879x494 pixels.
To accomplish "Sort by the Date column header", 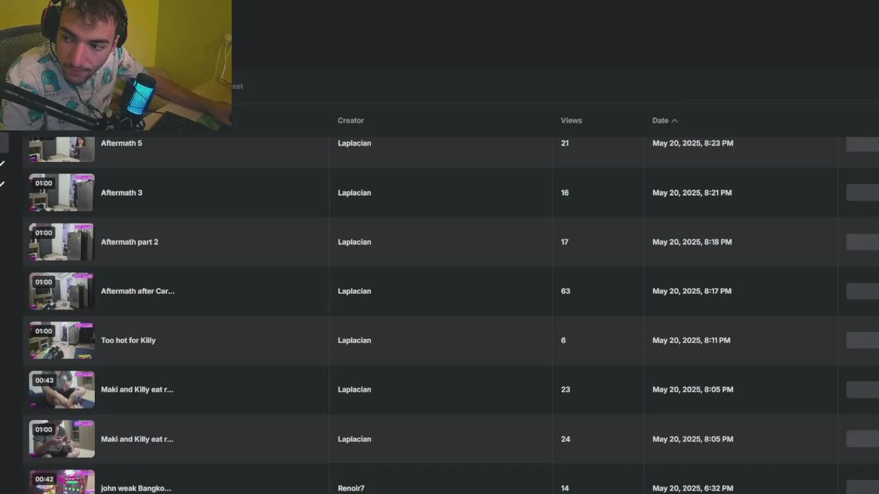I will click(664, 121).
